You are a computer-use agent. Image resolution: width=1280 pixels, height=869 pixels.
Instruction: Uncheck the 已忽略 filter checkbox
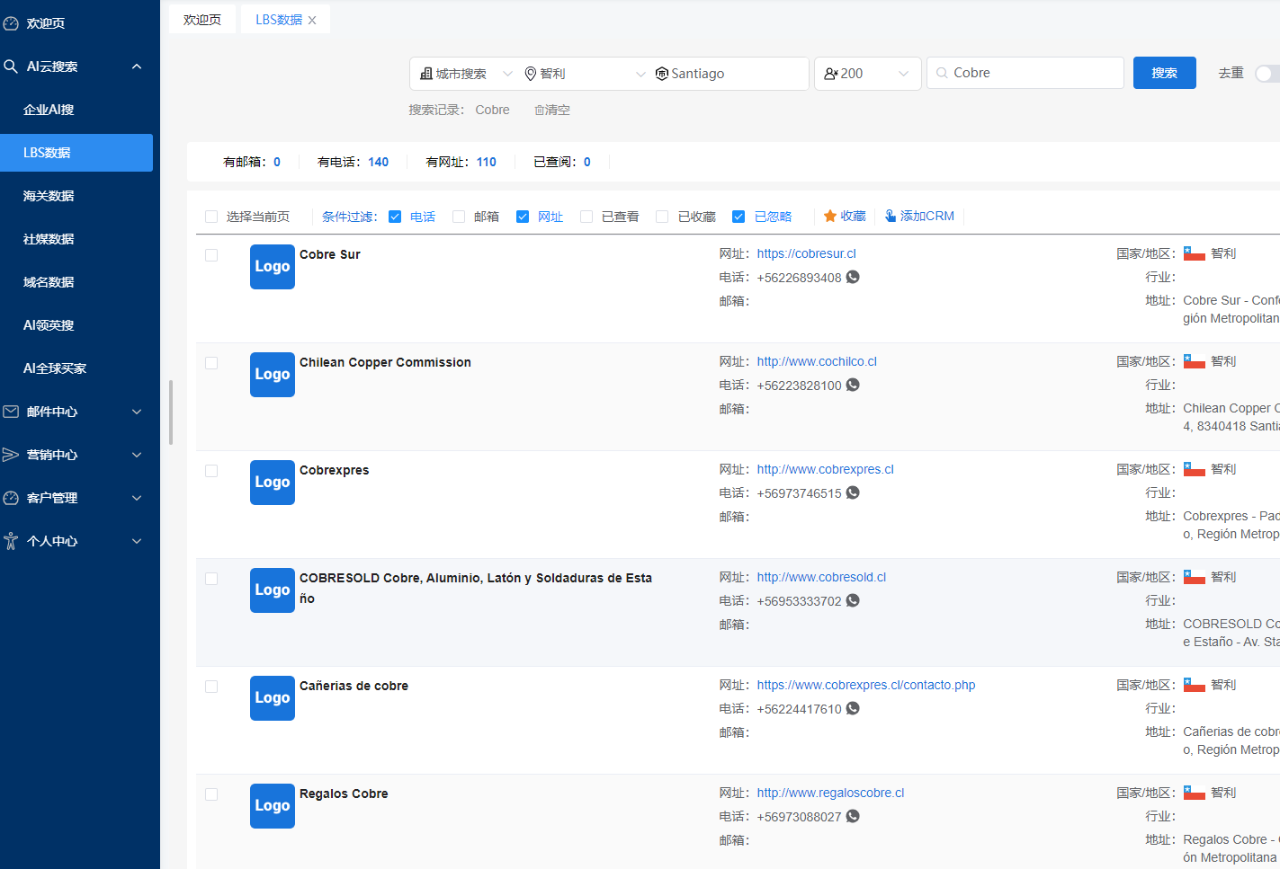click(738, 217)
